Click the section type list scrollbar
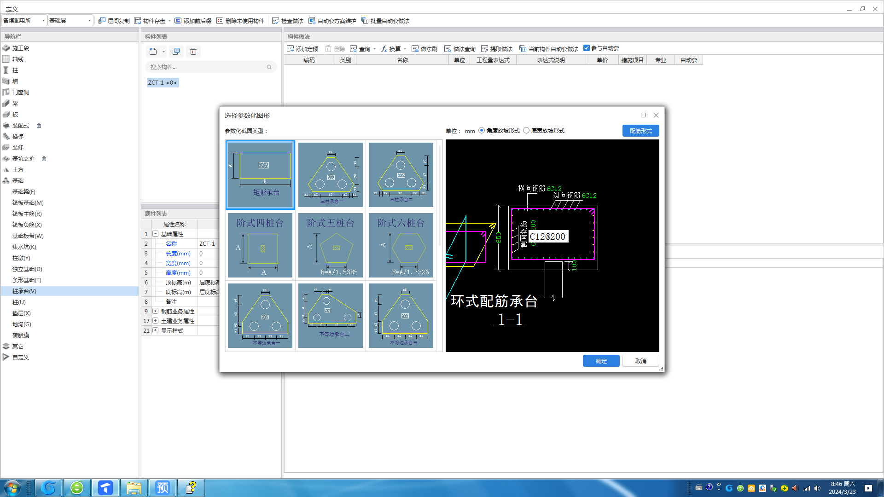Screen dimensions: 884x497 [440, 196]
